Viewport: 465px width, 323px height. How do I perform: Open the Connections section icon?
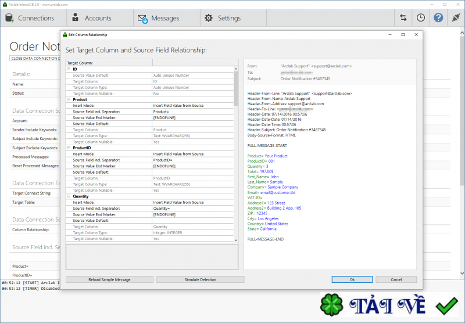(10, 18)
